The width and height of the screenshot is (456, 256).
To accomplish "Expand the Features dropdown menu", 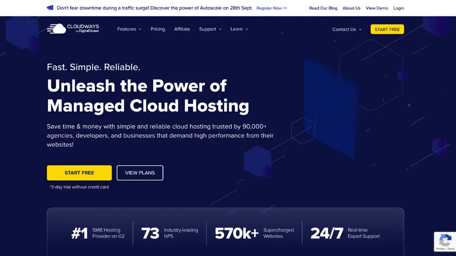I will (x=129, y=29).
